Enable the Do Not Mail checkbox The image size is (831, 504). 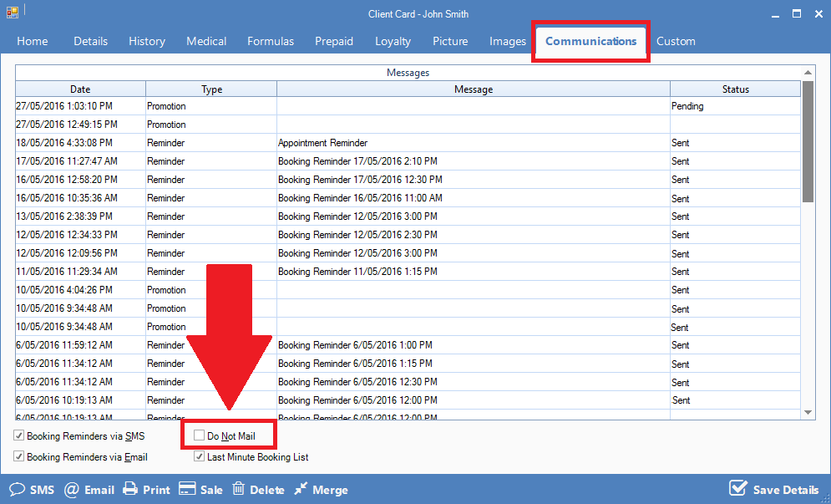pos(199,435)
